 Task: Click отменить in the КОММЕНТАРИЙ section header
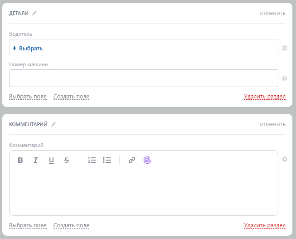pyautogui.click(x=272, y=124)
